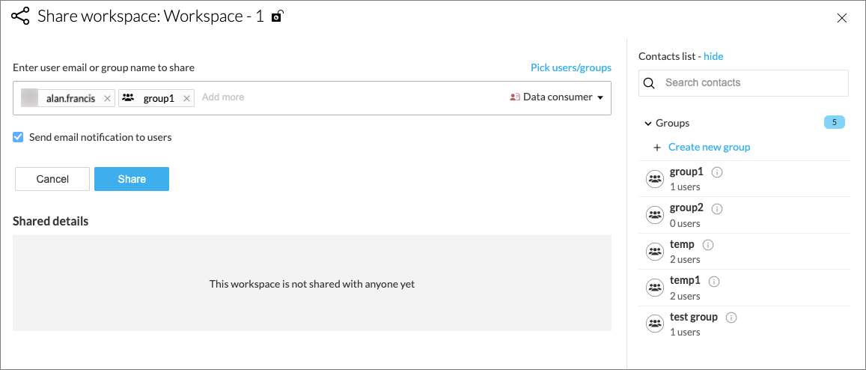The height and width of the screenshot is (370, 866).
Task: Remove alan.francis from the share list
Action: click(x=107, y=98)
